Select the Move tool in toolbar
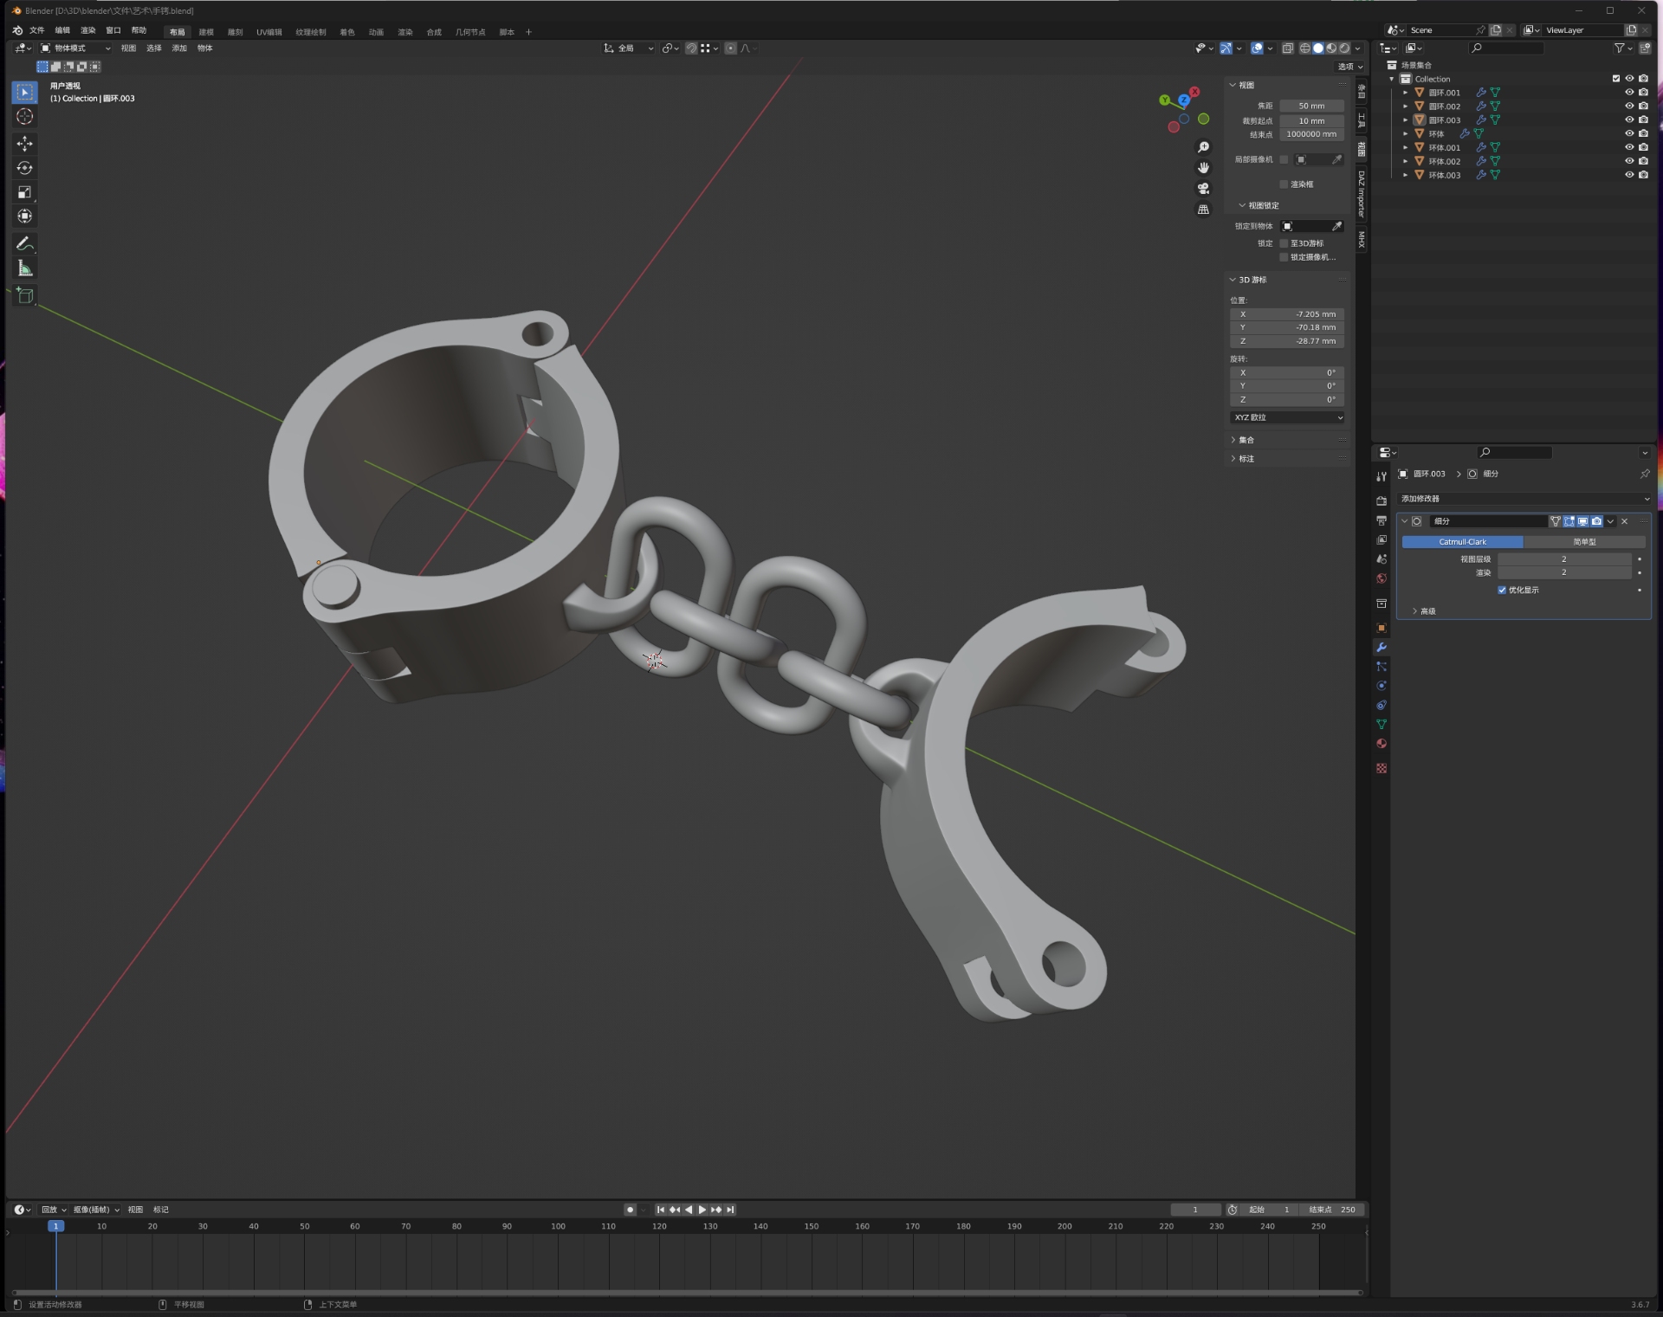 point(24,143)
